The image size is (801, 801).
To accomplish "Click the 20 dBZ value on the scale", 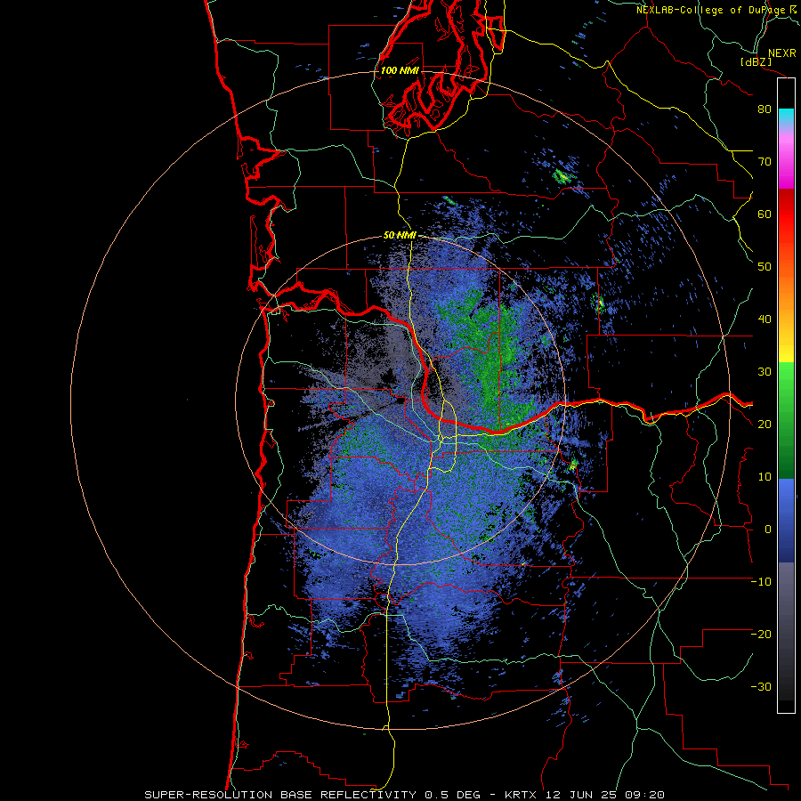I will pyautogui.click(x=765, y=425).
